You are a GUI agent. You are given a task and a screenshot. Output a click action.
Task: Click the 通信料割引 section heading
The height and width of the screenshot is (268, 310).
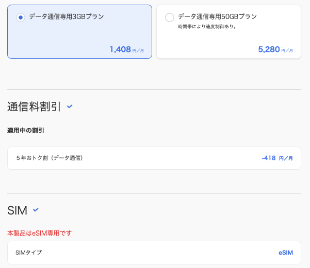[34, 107]
